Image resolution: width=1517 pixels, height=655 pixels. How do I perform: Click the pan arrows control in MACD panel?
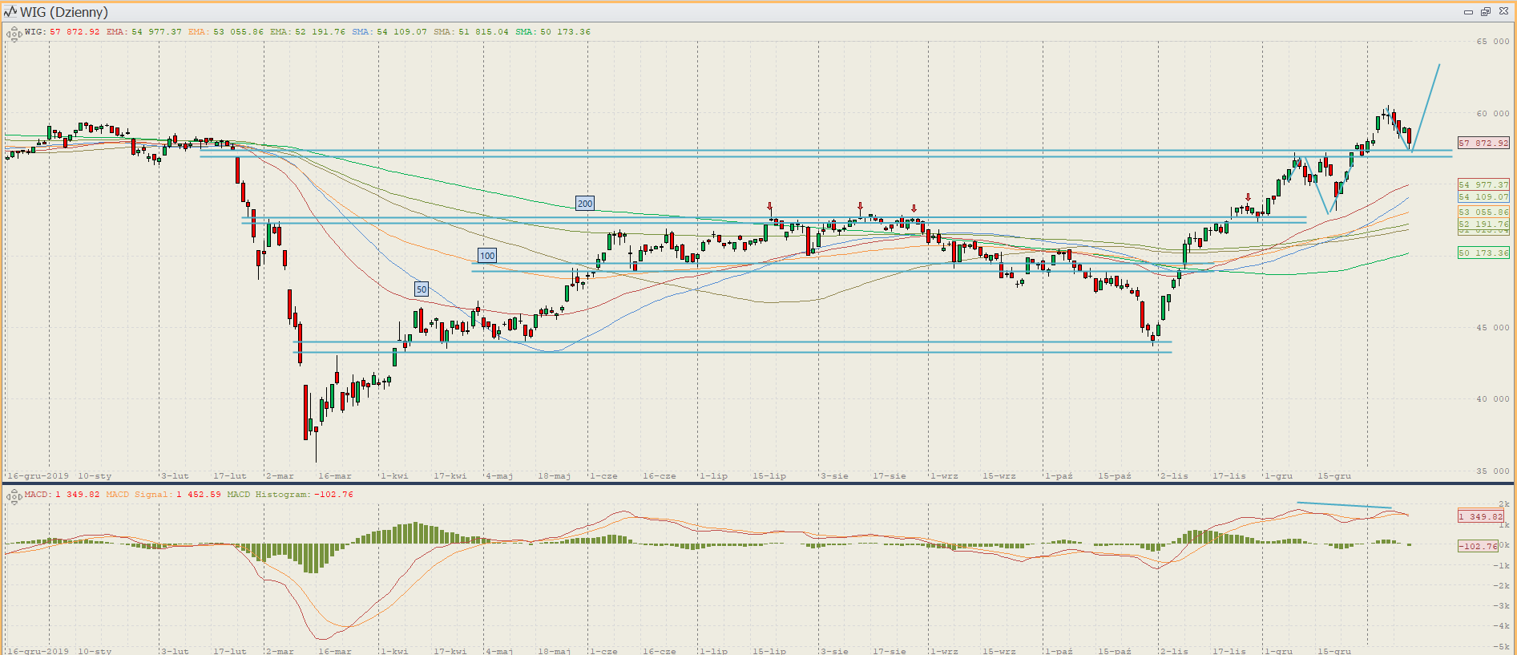tap(14, 496)
